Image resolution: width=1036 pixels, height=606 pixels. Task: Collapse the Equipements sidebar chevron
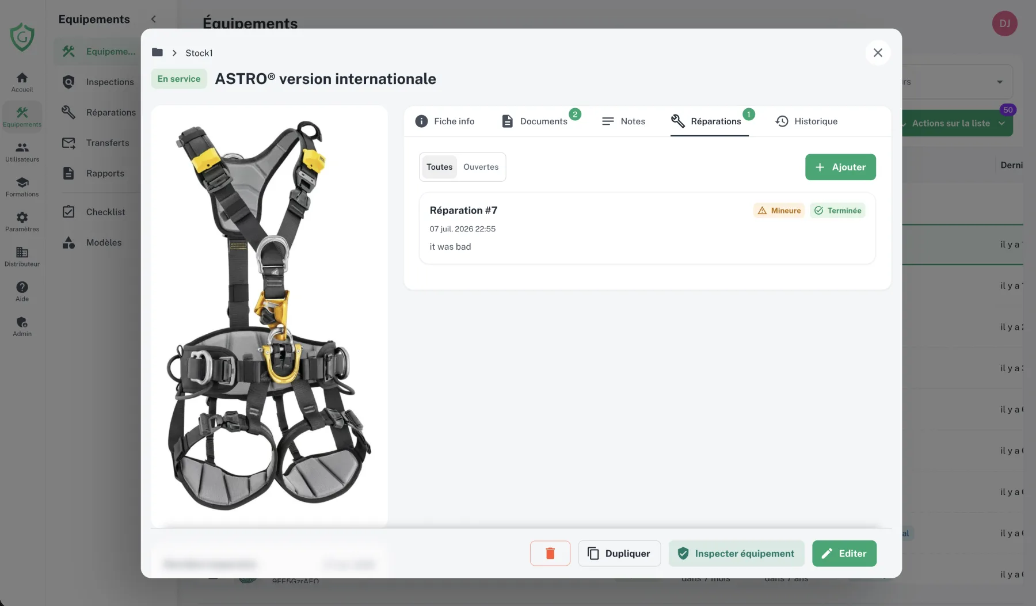(x=154, y=19)
